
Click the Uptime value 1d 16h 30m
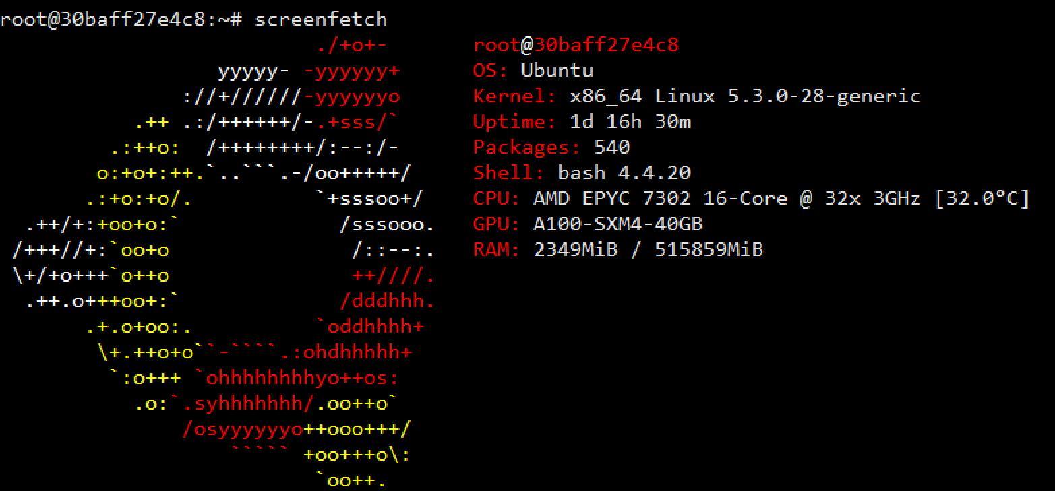tap(630, 122)
